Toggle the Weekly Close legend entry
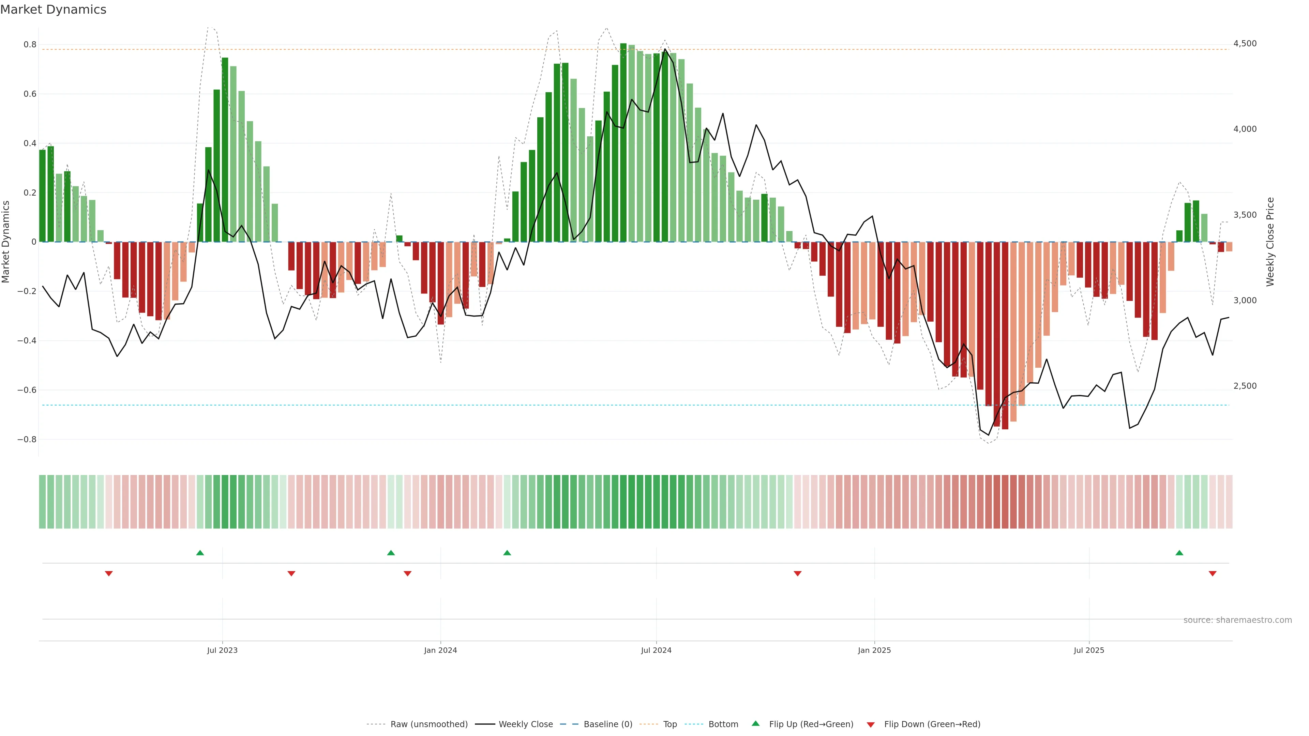1309x736 pixels. (x=525, y=724)
